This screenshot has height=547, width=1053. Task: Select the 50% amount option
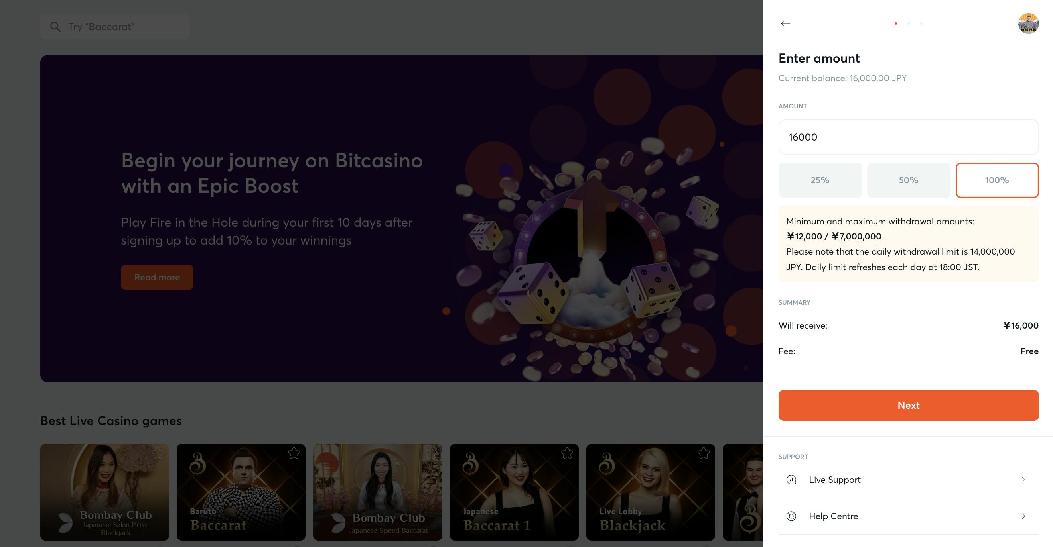click(x=908, y=180)
